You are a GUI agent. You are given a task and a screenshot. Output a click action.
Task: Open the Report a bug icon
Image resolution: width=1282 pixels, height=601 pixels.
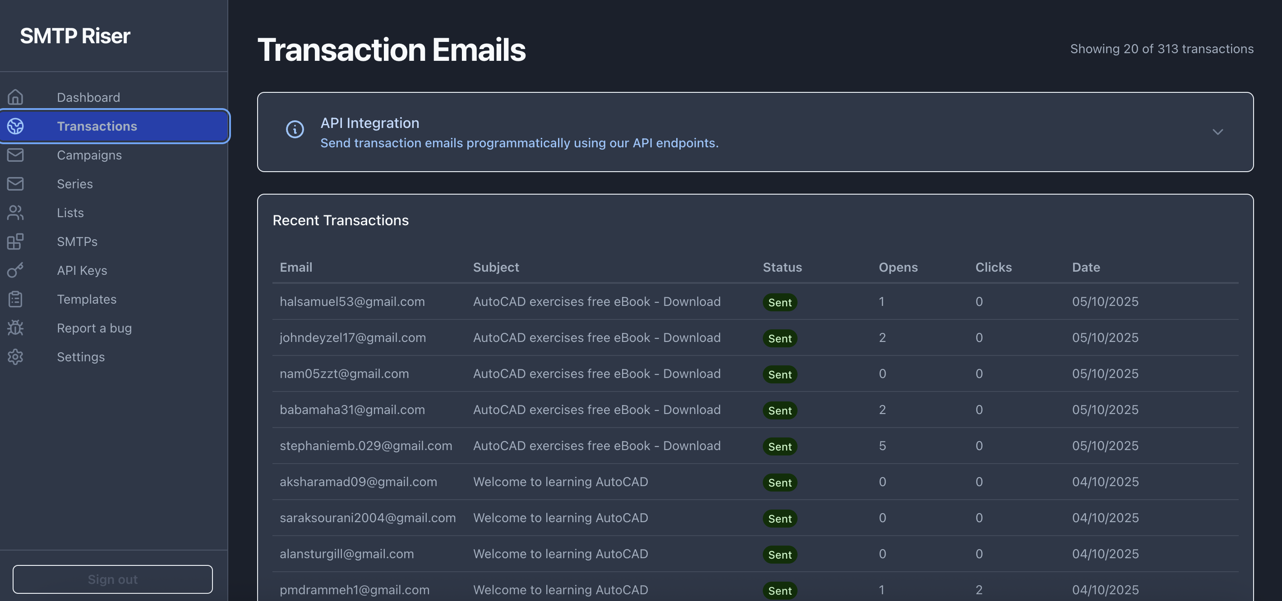15,328
